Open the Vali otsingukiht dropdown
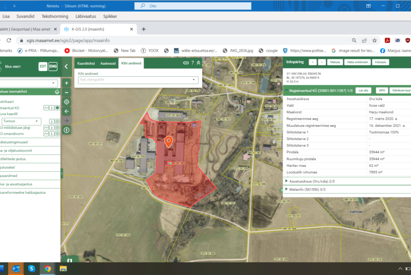Viewport: 411px width, 275px height. click(138, 80)
